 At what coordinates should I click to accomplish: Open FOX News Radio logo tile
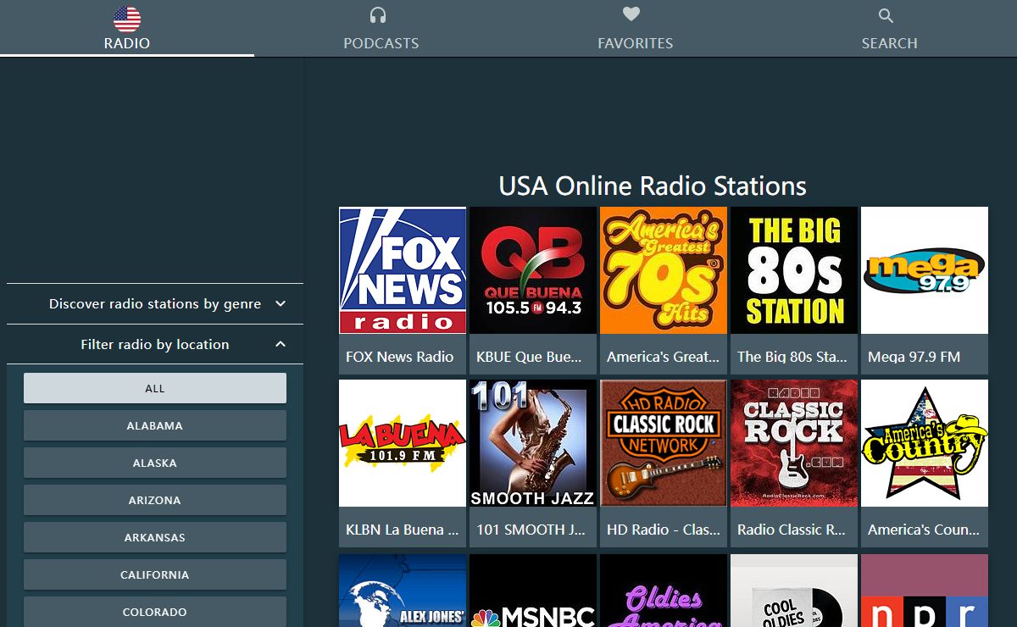[403, 270]
